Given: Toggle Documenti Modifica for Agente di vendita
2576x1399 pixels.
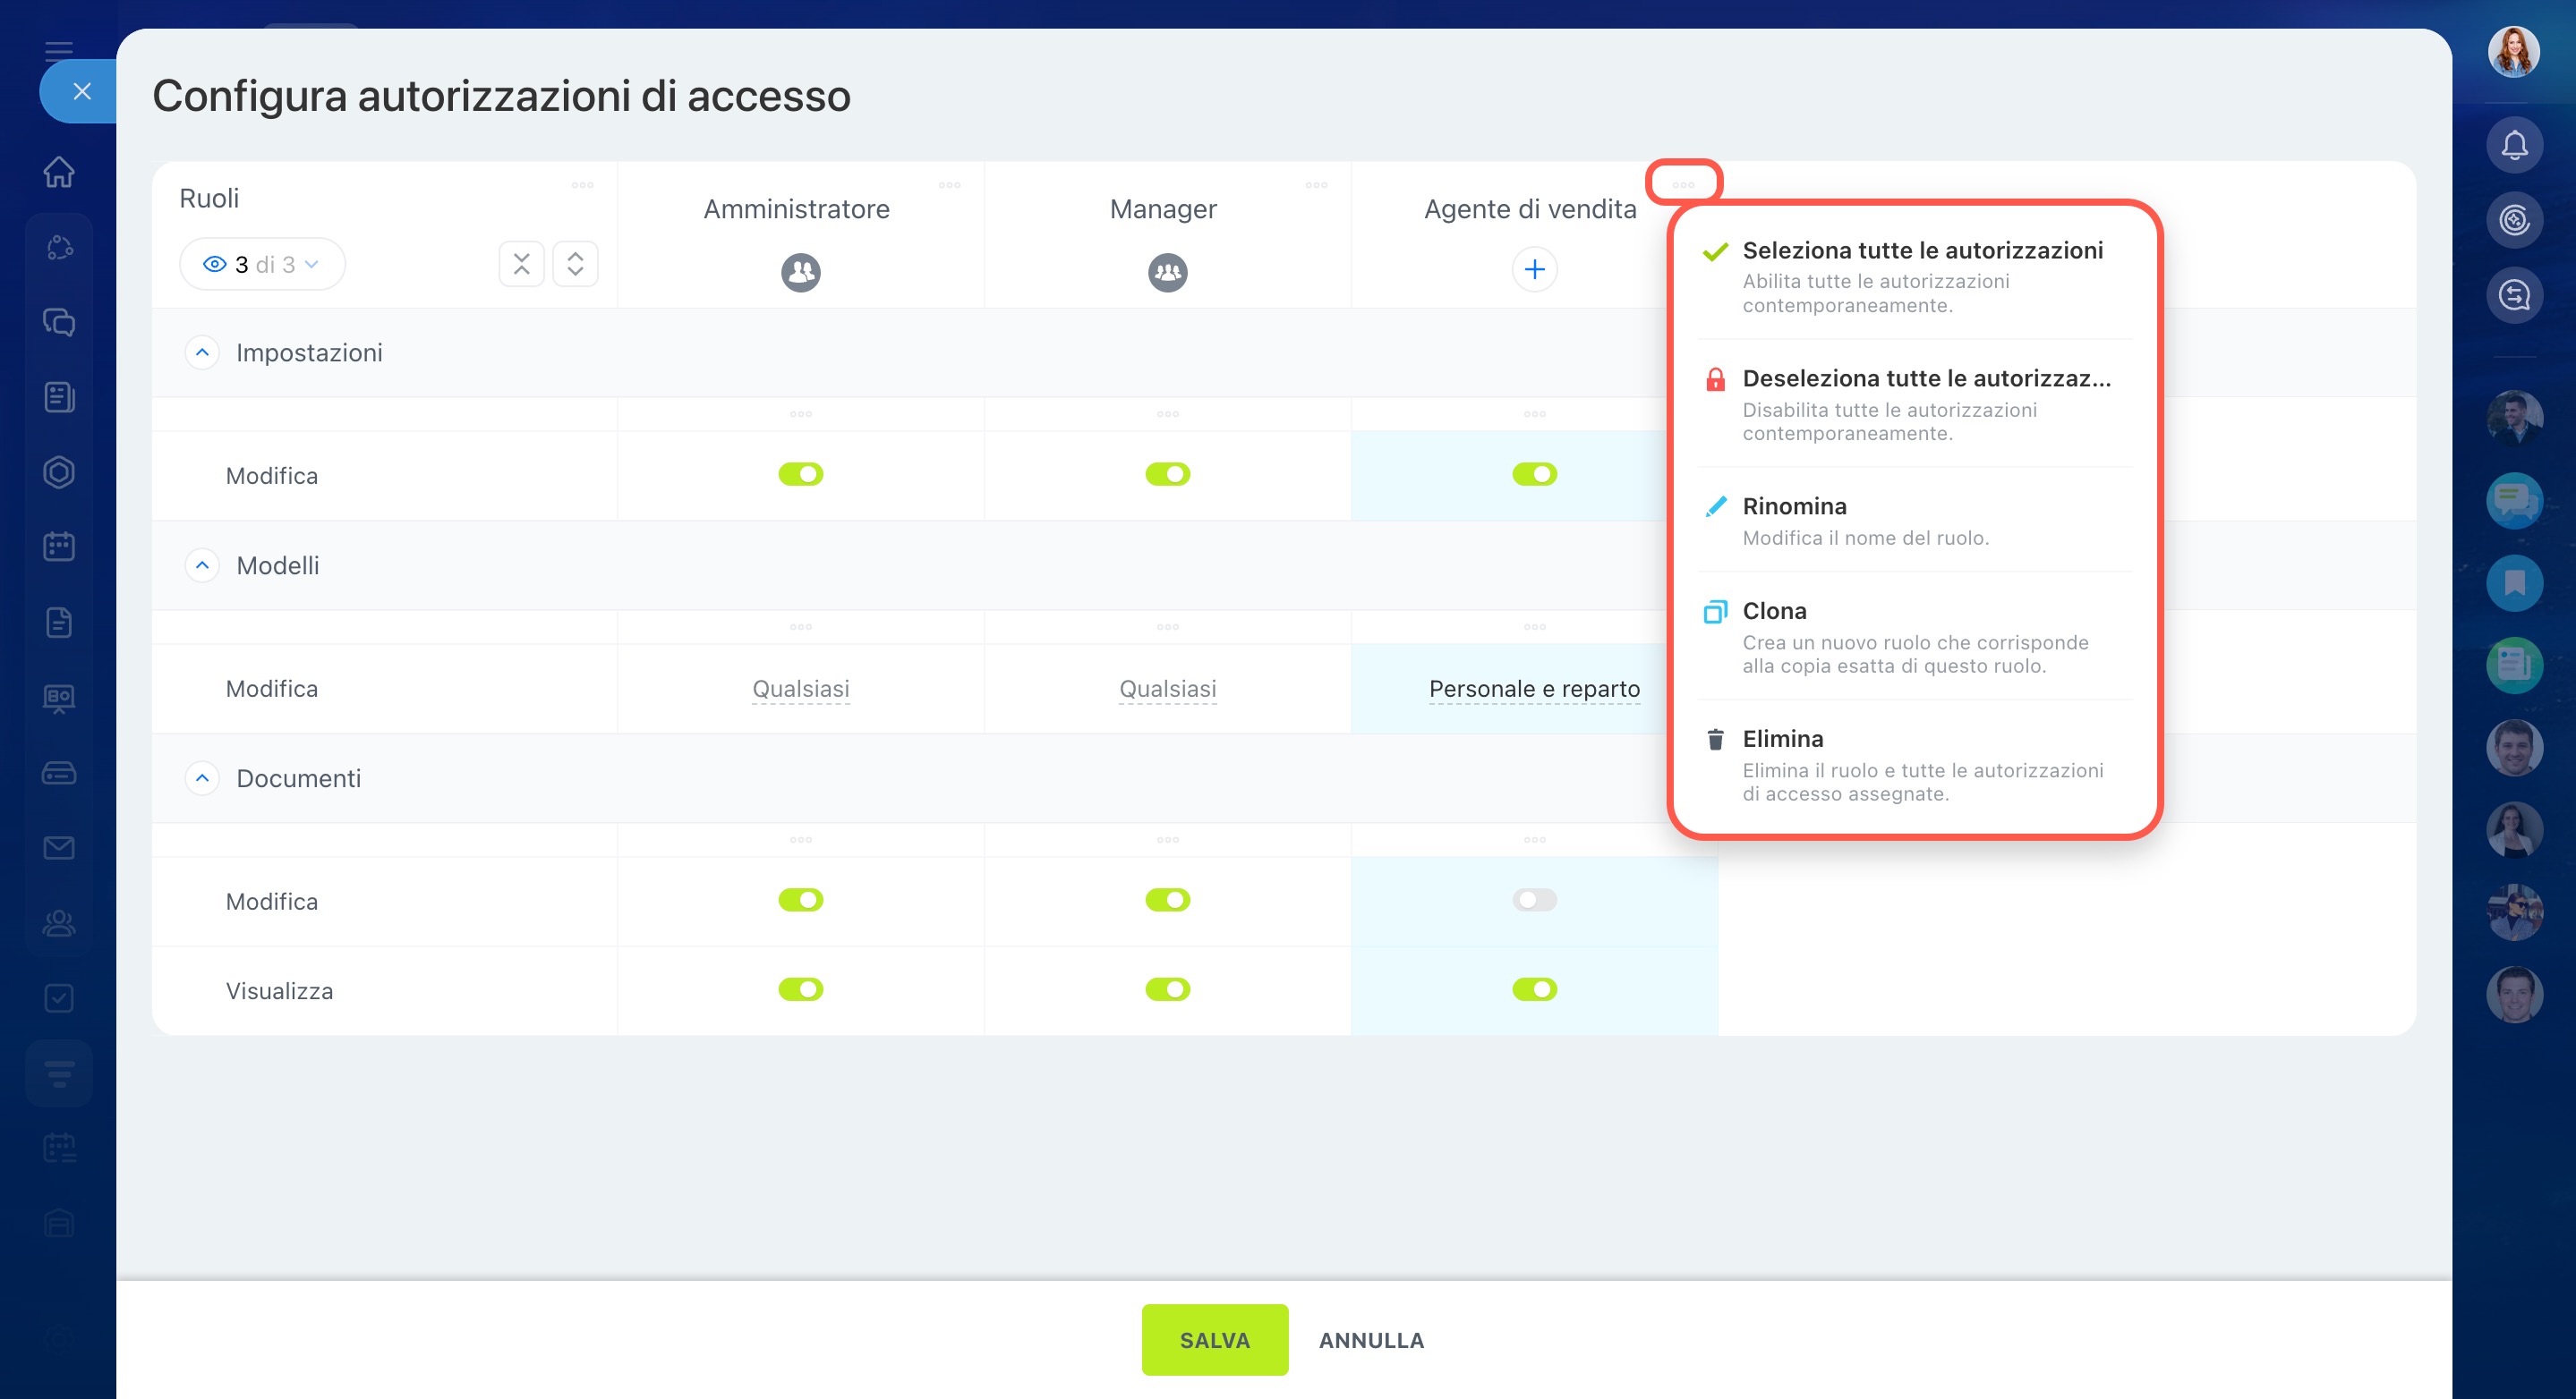Looking at the screenshot, I should [1534, 901].
